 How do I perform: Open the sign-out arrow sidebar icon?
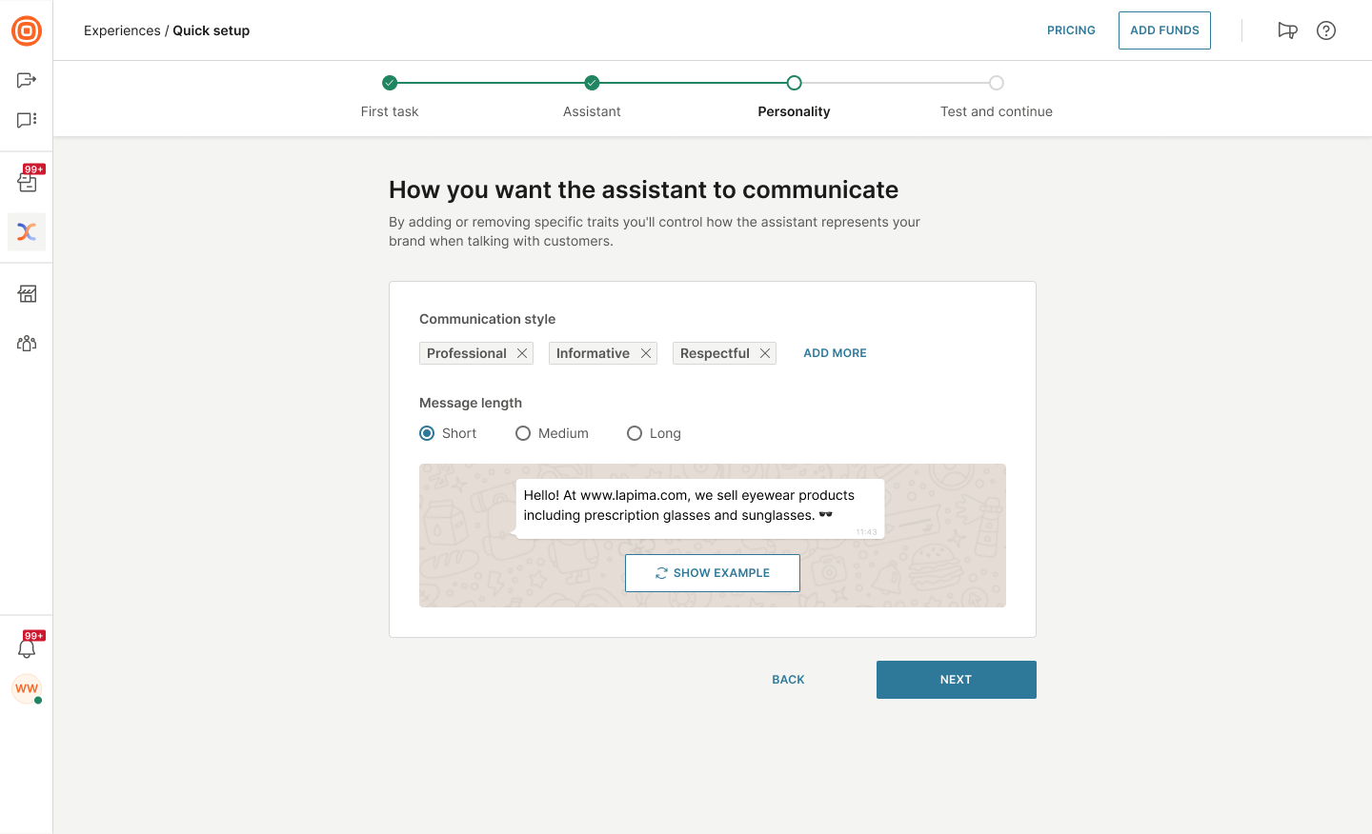[27, 80]
